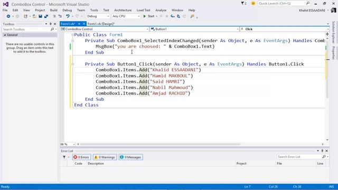The image size is (338, 190).
Task: Click the editor split-window plus icon
Action: tap(327, 34)
